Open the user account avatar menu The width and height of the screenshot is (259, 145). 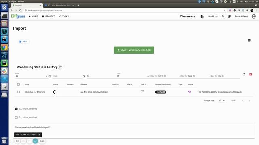click(x=254, y=17)
